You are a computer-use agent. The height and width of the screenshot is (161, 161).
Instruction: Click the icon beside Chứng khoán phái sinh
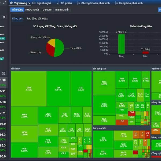click(78, 3)
